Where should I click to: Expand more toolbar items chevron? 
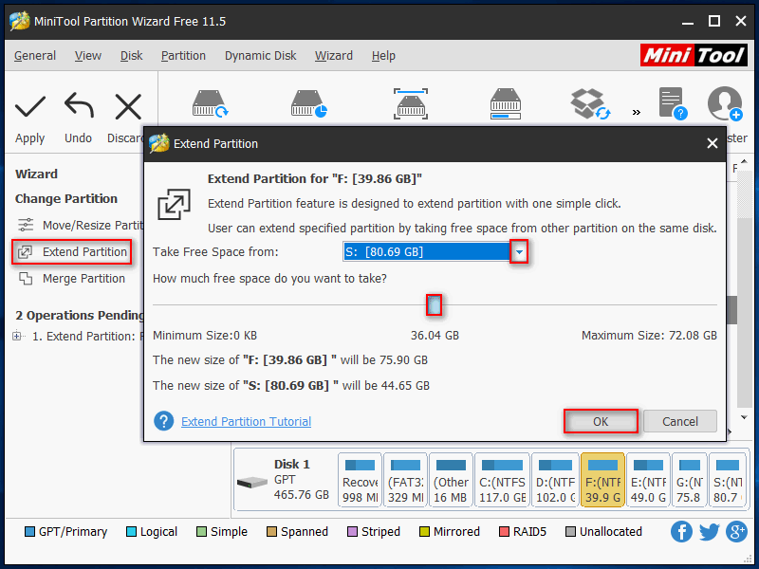click(636, 112)
